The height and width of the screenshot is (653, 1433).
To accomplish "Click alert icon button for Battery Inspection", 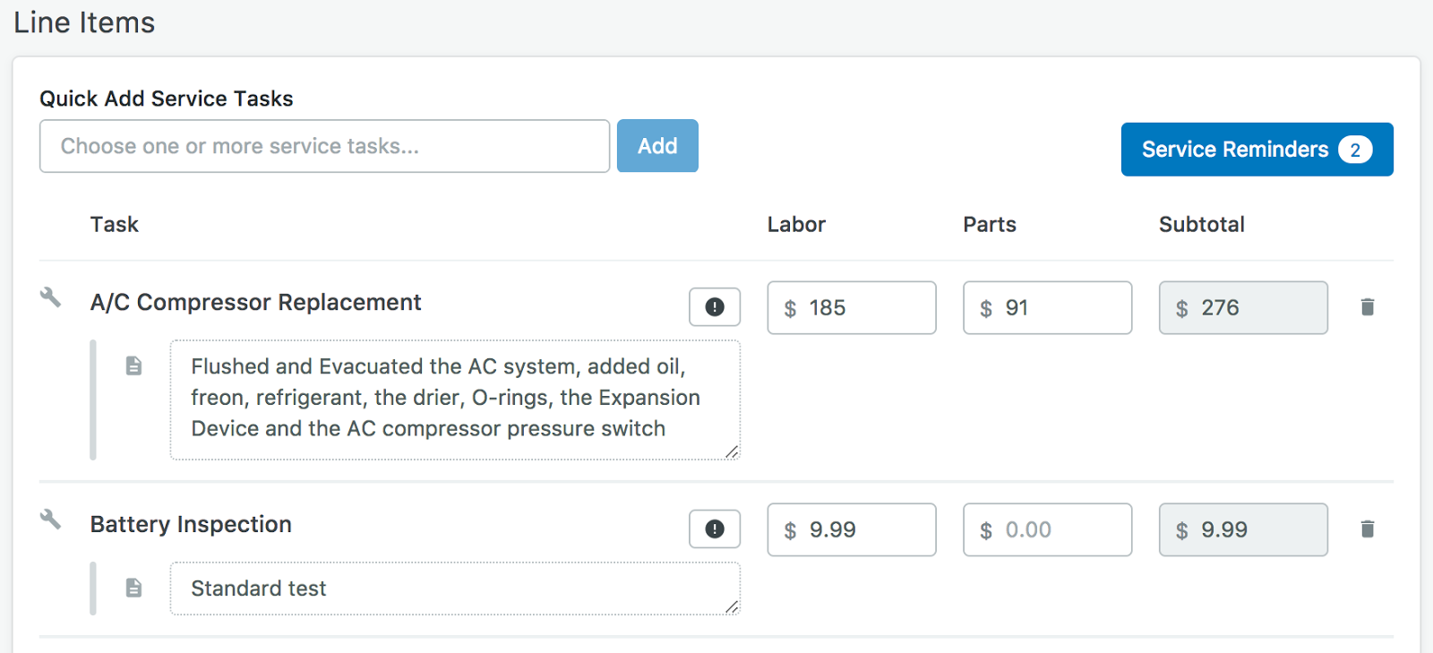I will tap(714, 529).
